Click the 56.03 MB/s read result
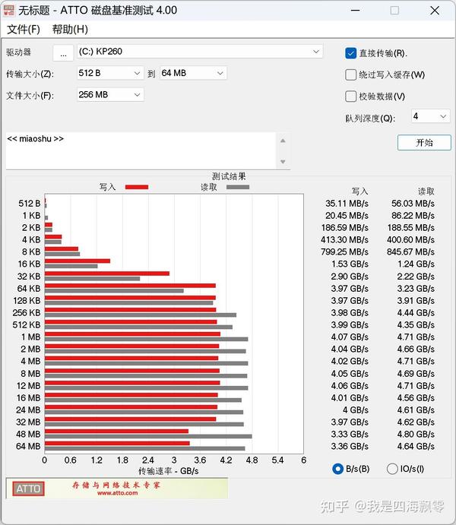This screenshot has height=525, width=456. pos(413,204)
